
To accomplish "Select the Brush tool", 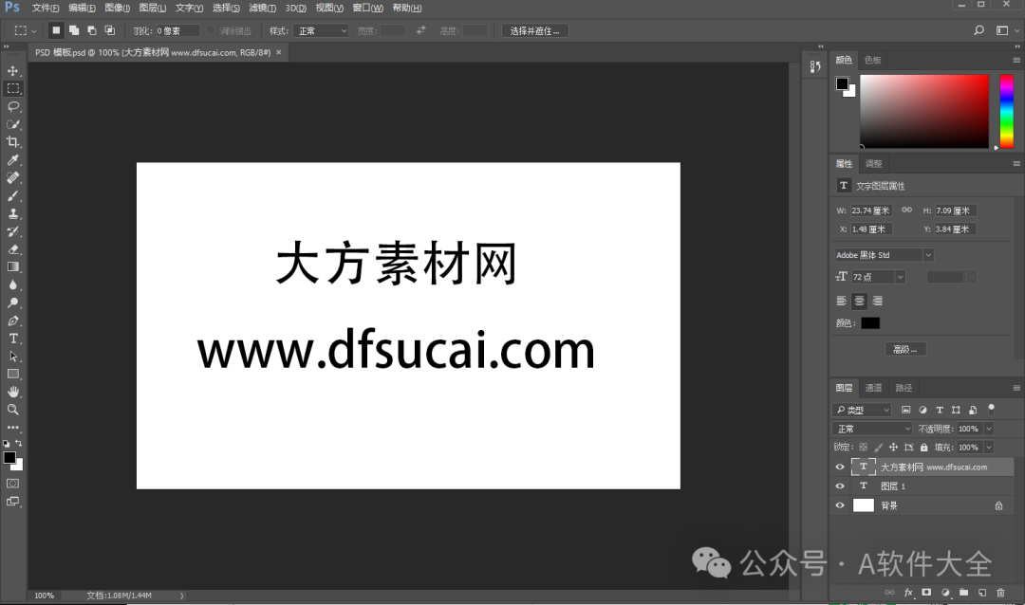I will coord(13,196).
